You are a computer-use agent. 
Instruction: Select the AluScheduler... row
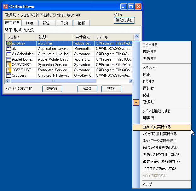[69, 54]
